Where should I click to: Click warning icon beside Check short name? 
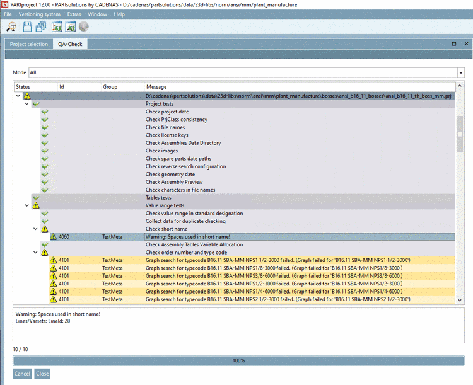click(45, 229)
